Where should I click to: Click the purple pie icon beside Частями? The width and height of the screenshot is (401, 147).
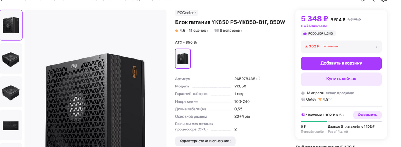(303, 115)
